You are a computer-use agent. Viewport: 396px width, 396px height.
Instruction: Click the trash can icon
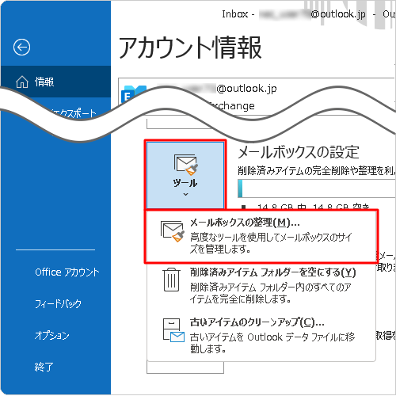(172, 280)
